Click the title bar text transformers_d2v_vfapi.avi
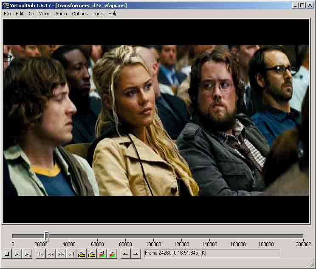Viewport: 316px width, 269px height. 91,6
